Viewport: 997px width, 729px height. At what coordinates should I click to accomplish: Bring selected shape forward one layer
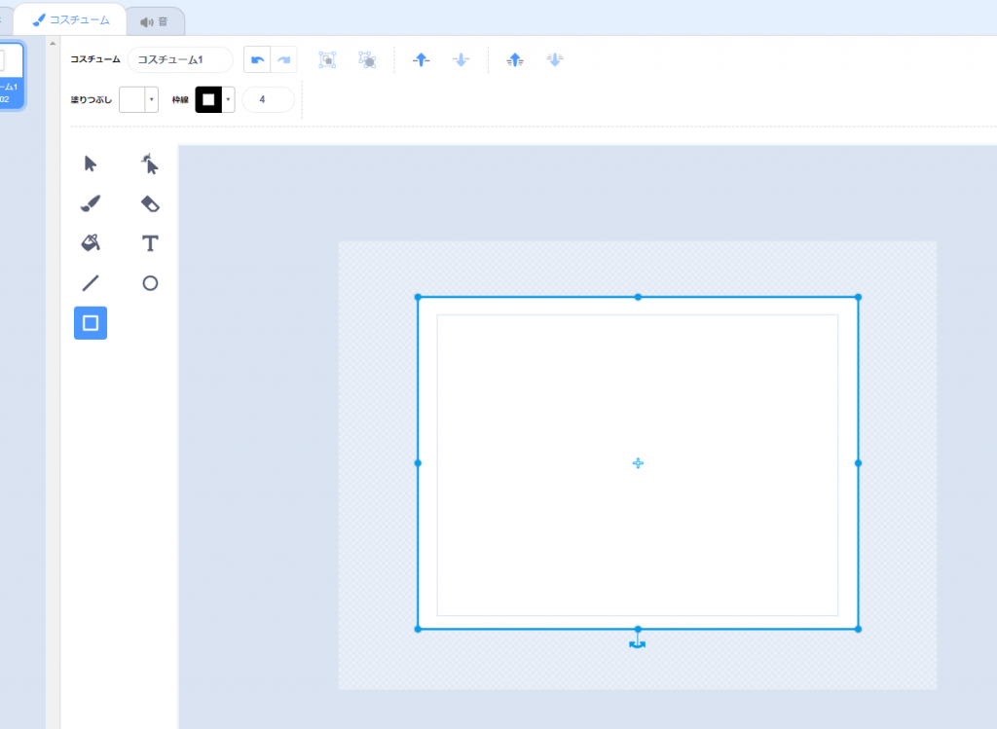[421, 60]
